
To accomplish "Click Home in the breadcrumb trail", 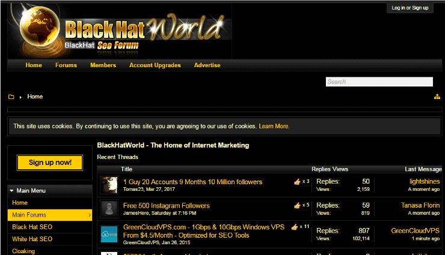I will (35, 97).
